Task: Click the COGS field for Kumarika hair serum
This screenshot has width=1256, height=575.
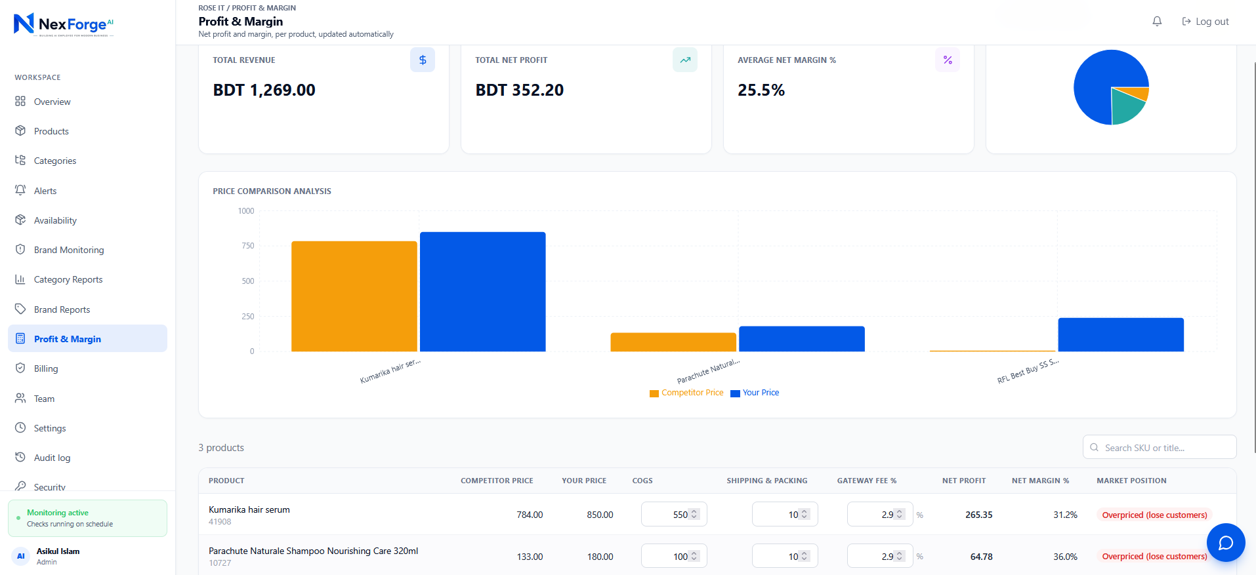Action: 674,515
